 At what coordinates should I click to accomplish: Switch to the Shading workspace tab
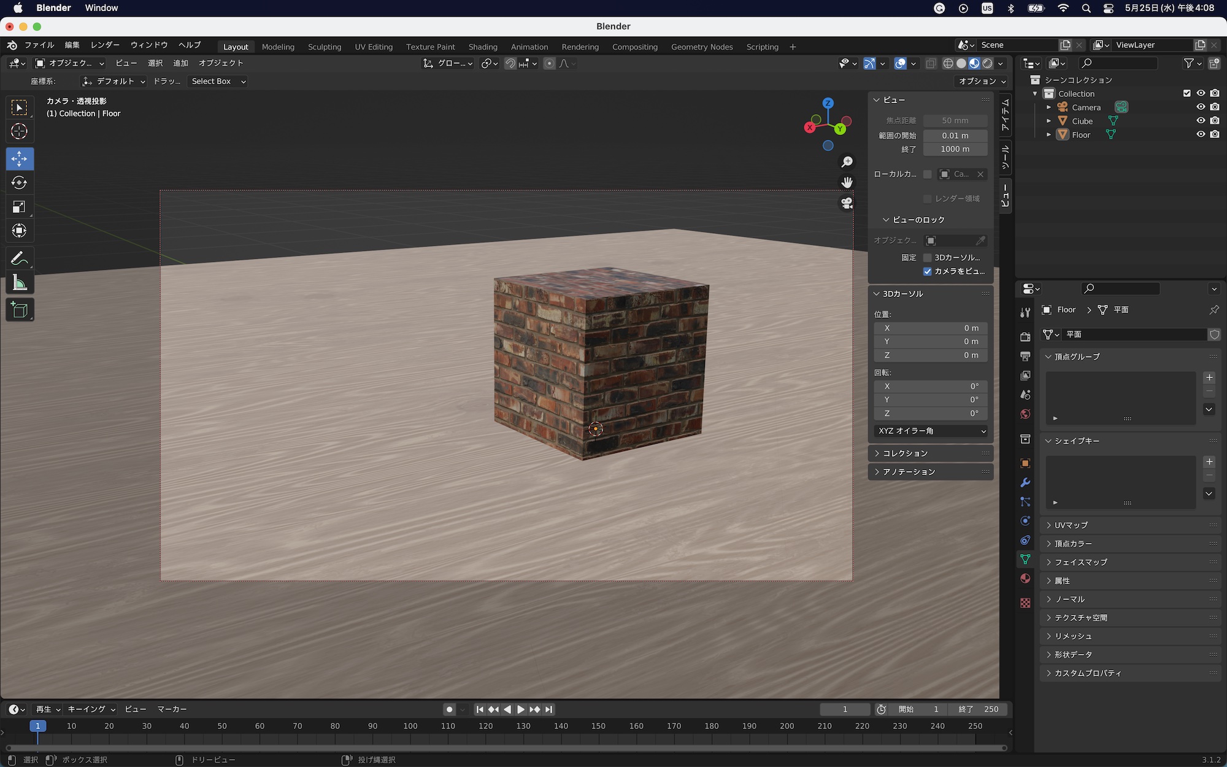tap(482, 47)
